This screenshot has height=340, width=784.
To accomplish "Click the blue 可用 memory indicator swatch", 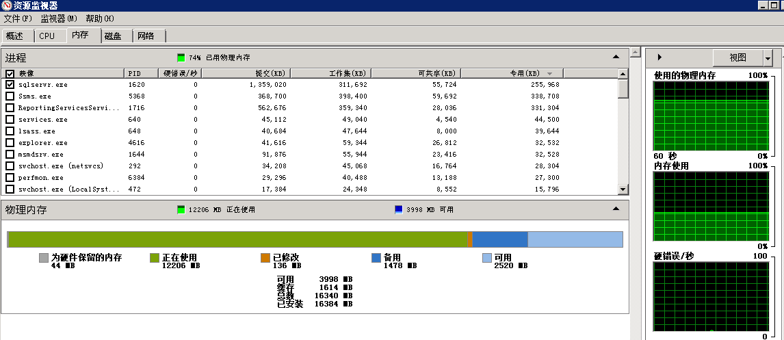I will coord(399,209).
